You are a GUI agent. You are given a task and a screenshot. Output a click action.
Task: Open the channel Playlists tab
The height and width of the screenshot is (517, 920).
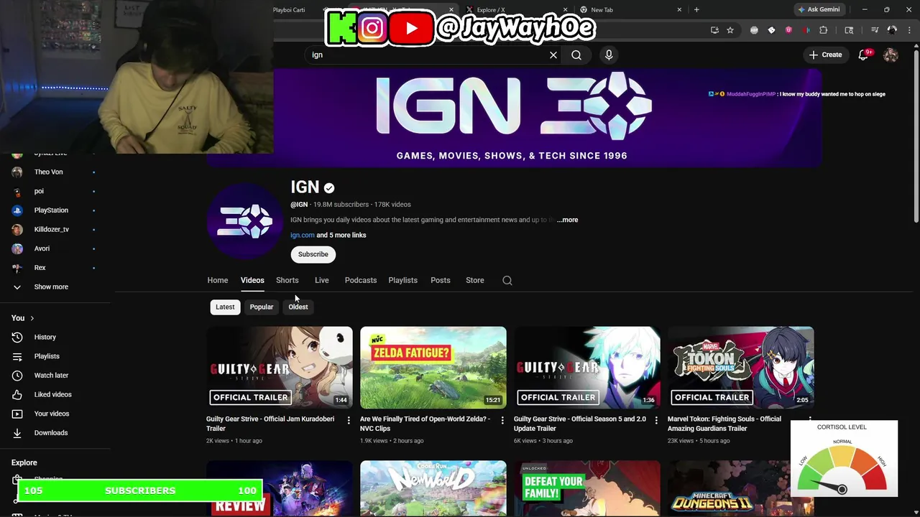(402, 280)
